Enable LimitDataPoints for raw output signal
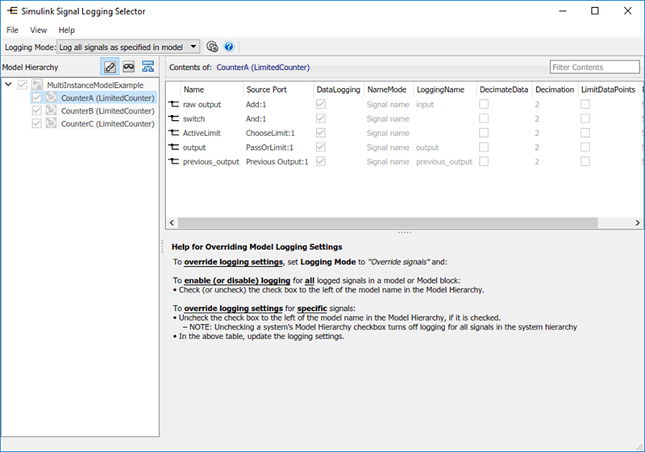The width and height of the screenshot is (645, 452). (585, 105)
